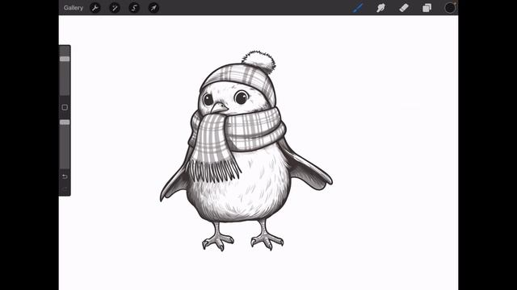
Task: Tap the square Modify button on sidebar
Action: coord(65,107)
